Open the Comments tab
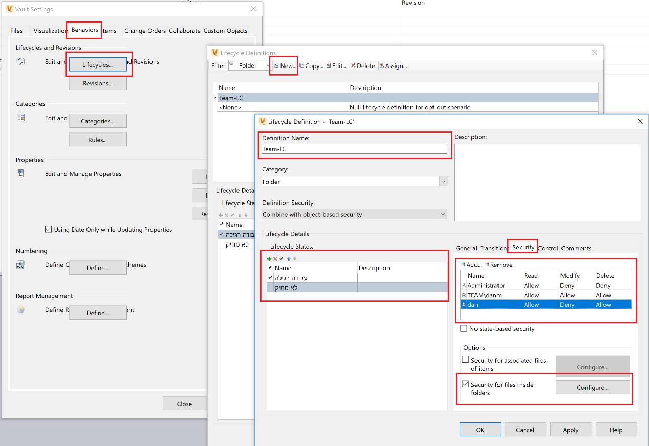Viewport: 649px width, 446px height. click(576, 248)
